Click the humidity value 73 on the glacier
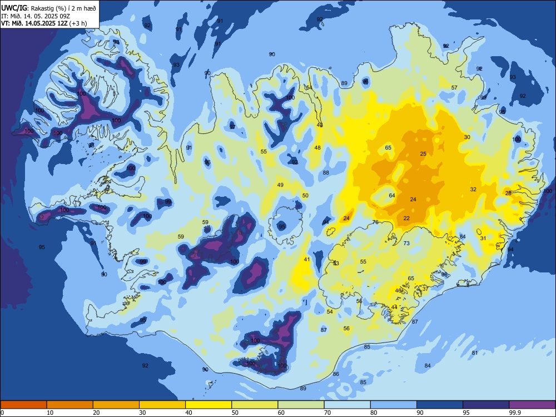The width and height of the screenshot is (556, 417). [406, 243]
